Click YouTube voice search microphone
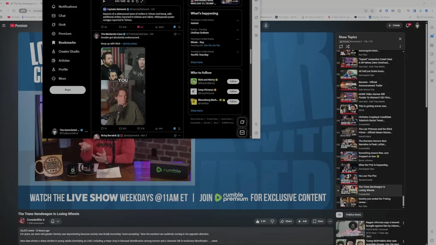 (x=266, y=25)
